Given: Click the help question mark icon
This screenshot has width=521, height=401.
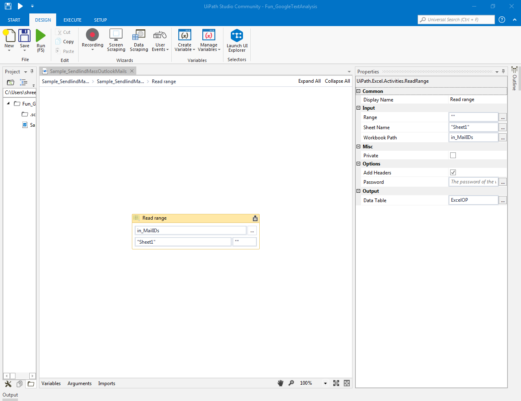Looking at the screenshot, I should pyautogui.click(x=502, y=20).
